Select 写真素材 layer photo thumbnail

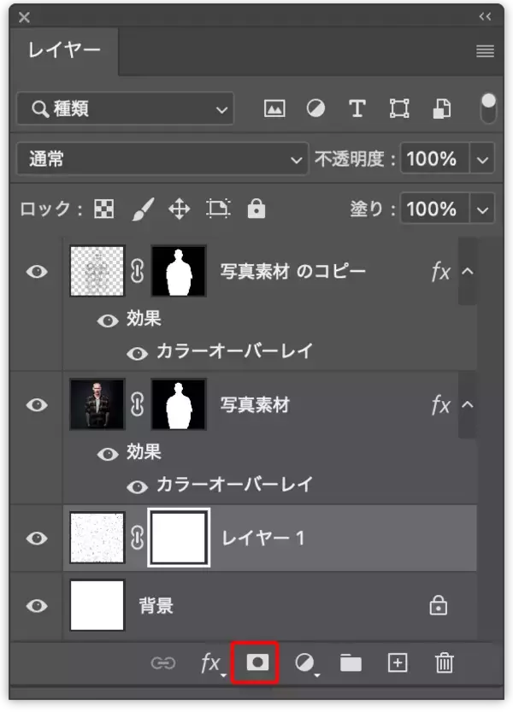[97, 404]
